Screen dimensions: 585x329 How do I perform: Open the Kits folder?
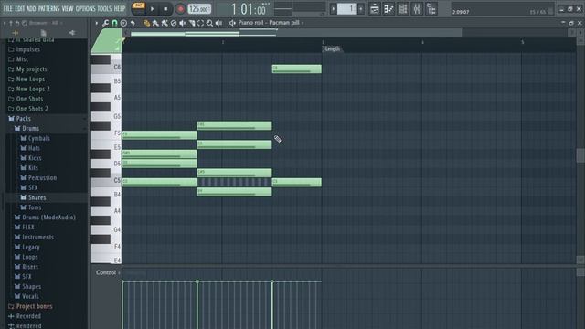pyautogui.click(x=33, y=168)
